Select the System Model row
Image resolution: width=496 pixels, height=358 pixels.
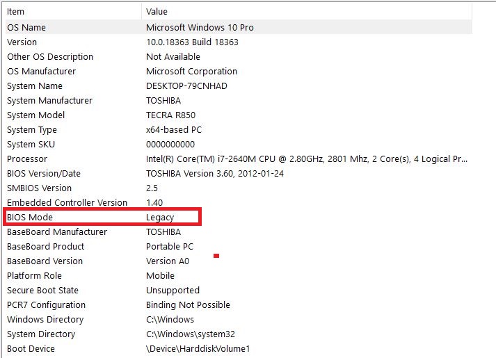(x=239, y=115)
